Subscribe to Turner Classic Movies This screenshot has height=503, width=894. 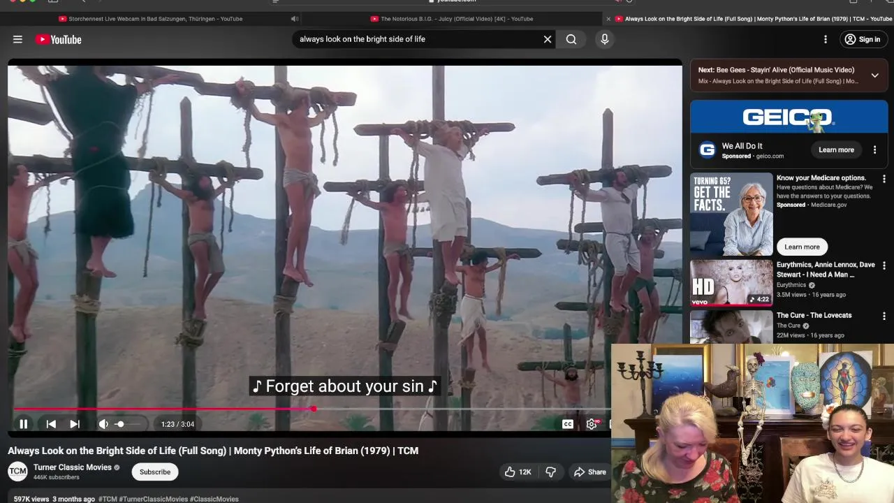tap(155, 472)
